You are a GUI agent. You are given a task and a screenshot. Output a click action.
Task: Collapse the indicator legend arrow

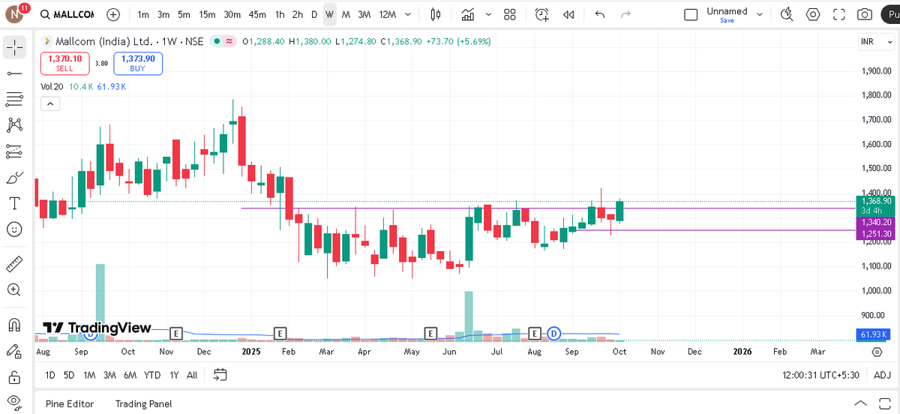click(x=50, y=104)
